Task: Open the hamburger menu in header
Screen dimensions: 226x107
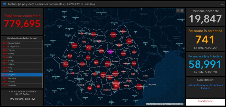Action: (x=222, y=4)
